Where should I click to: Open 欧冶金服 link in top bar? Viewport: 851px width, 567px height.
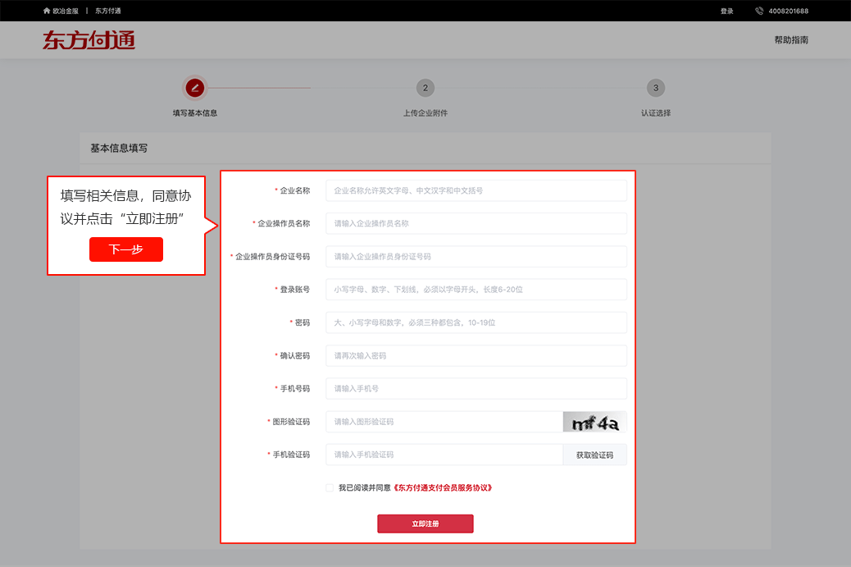pyautogui.click(x=65, y=11)
